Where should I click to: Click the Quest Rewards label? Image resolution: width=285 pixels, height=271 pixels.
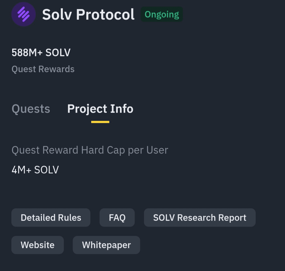pos(43,69)
